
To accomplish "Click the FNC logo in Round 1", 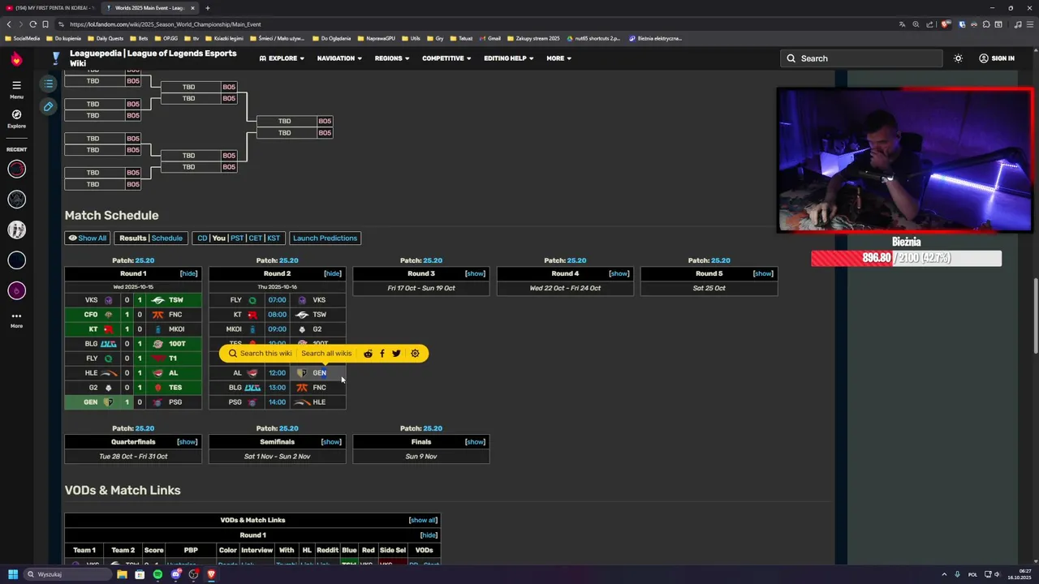I will pos(157,315).
